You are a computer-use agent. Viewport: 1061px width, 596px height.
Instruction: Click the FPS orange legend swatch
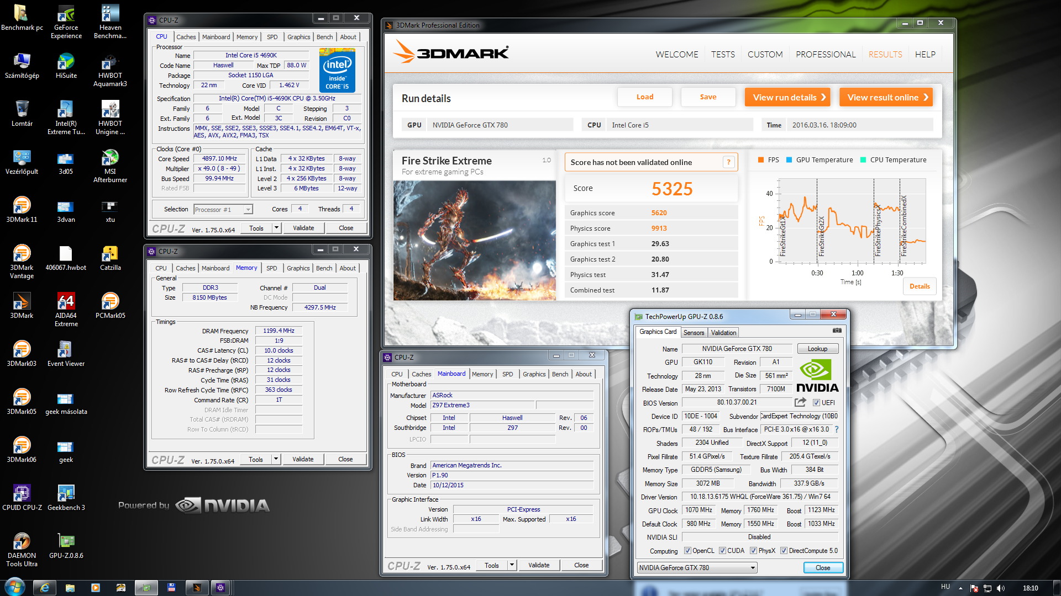coord(761,160)
